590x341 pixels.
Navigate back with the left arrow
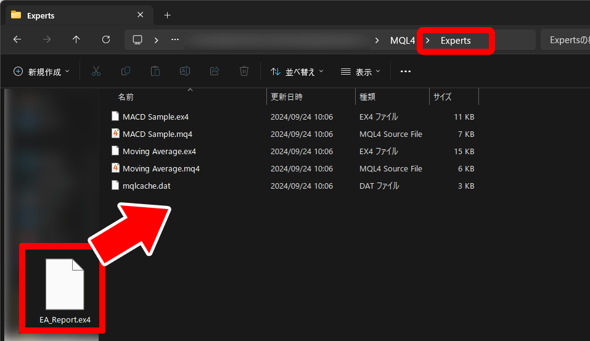click(17, 40)
